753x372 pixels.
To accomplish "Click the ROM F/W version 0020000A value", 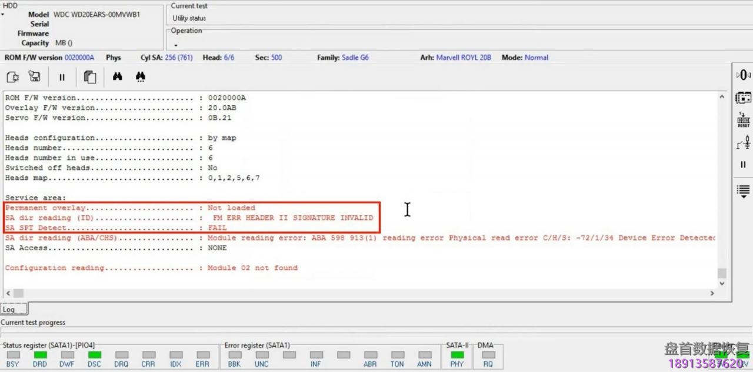I will click(x=79, y=58).
